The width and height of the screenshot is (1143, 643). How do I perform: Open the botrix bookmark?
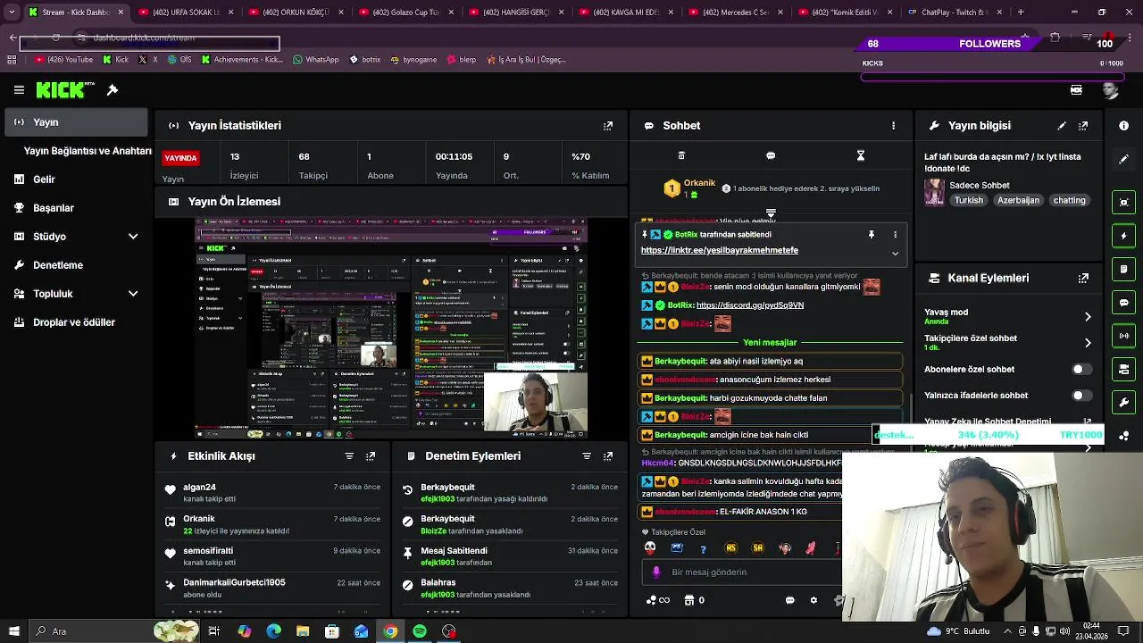click(365, 60)
